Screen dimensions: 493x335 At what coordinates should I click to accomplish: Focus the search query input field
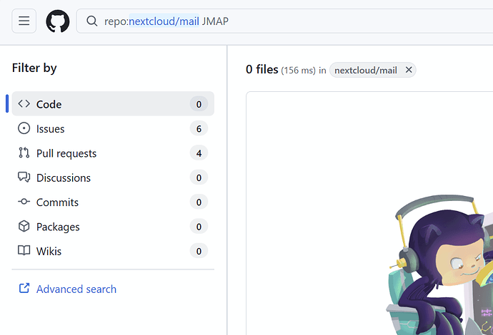(x=284, y=21)
